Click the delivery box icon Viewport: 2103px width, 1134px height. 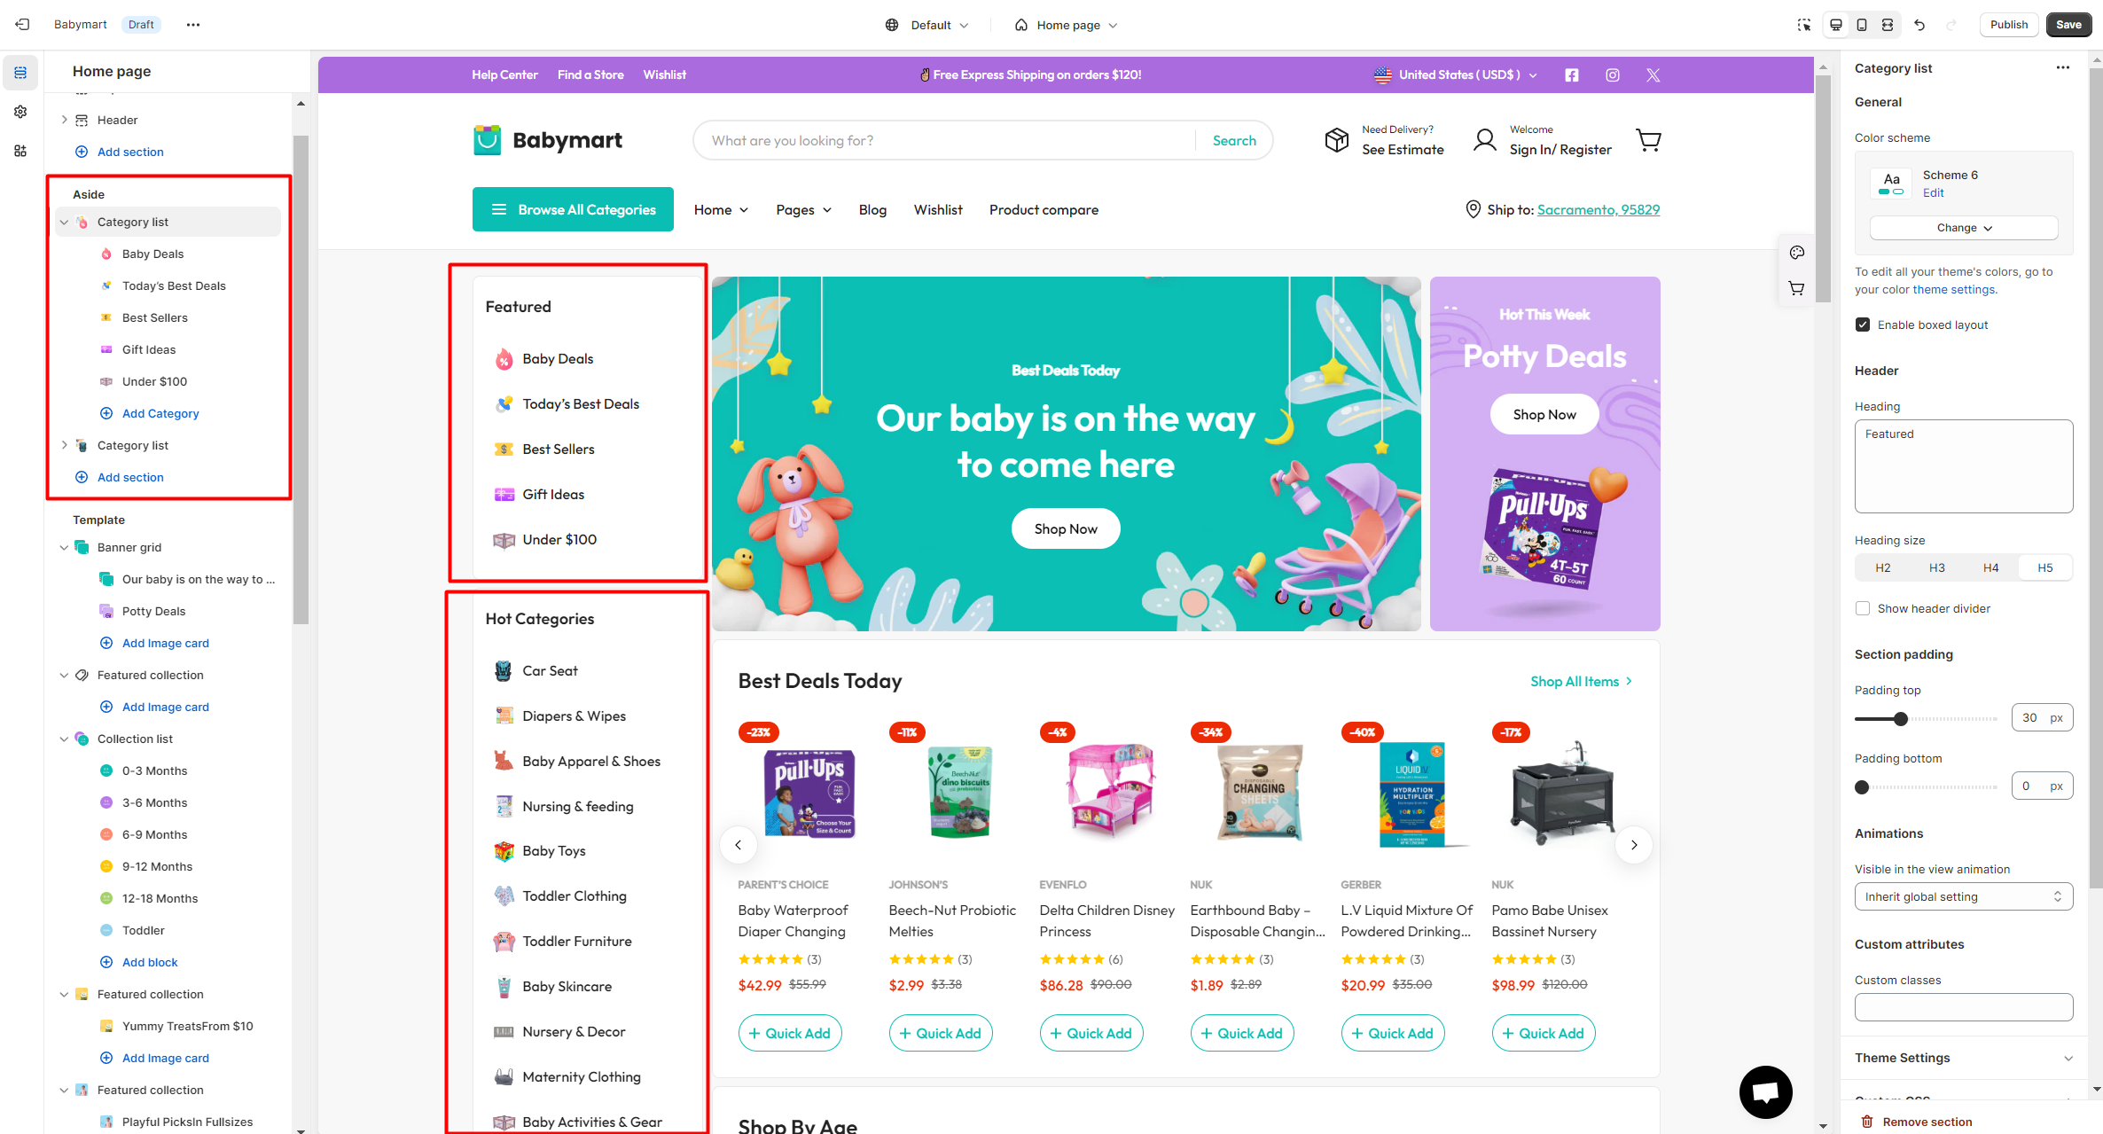click(x=1337, y=140)
